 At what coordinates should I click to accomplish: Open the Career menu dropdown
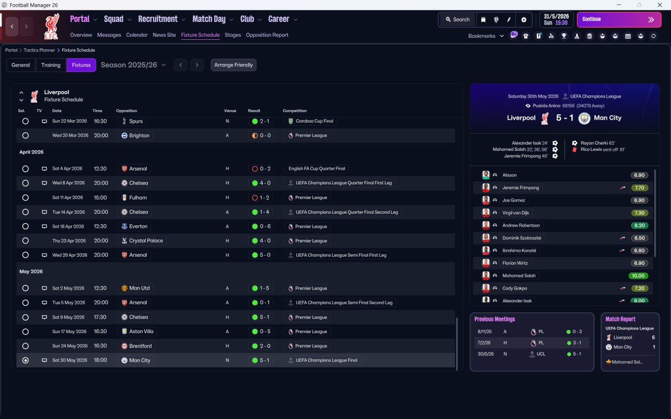click(x=283, y=19)
